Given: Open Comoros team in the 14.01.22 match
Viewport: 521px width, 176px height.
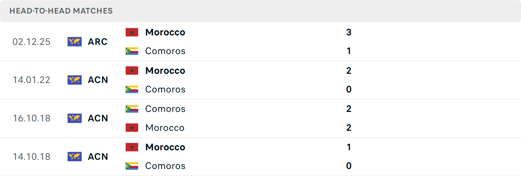Looking at the screenshot, I should click(165, 89).
